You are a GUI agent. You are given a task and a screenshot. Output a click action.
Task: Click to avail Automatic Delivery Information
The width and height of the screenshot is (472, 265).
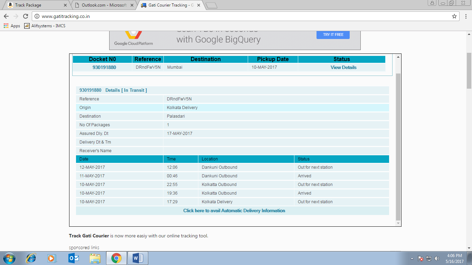pyautogui.click(x=234, y=210)
